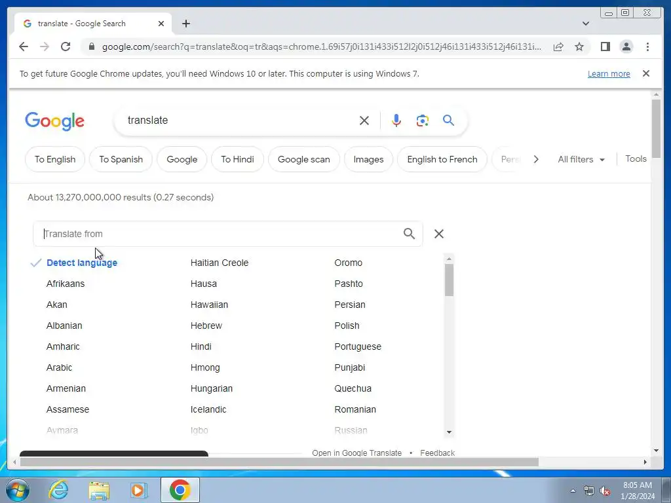Launch Internet Explorer from taskbar

pyautogui.click(x=58, y=490)
